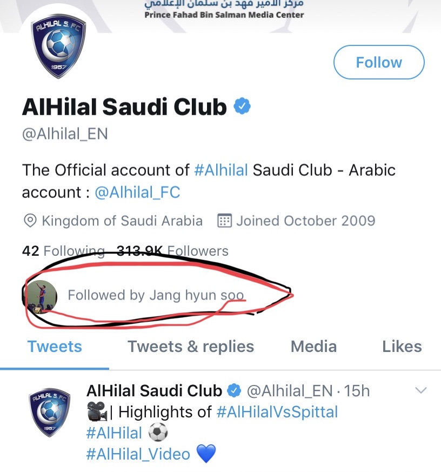Click the Followed by Jang hyun soo text
Viewport: 441px width, 472px height.
pos(156,295)
